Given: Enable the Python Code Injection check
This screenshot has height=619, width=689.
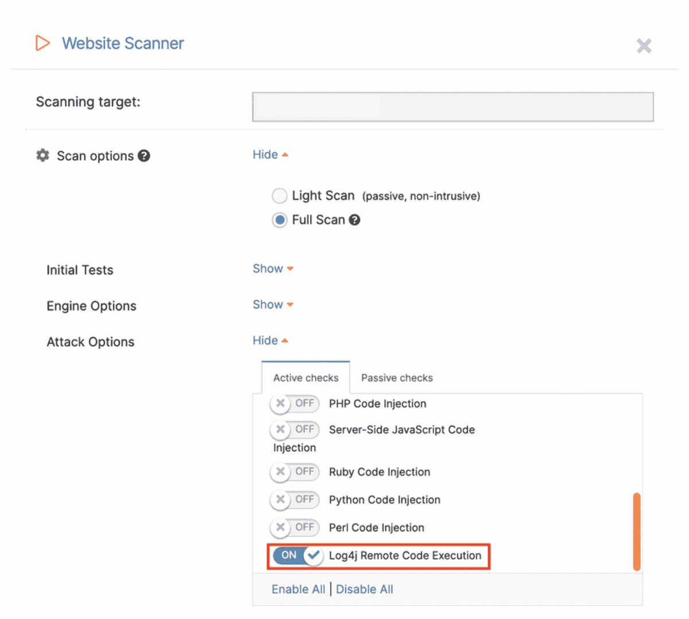Looking at the screenshot, I should (295, 500).
